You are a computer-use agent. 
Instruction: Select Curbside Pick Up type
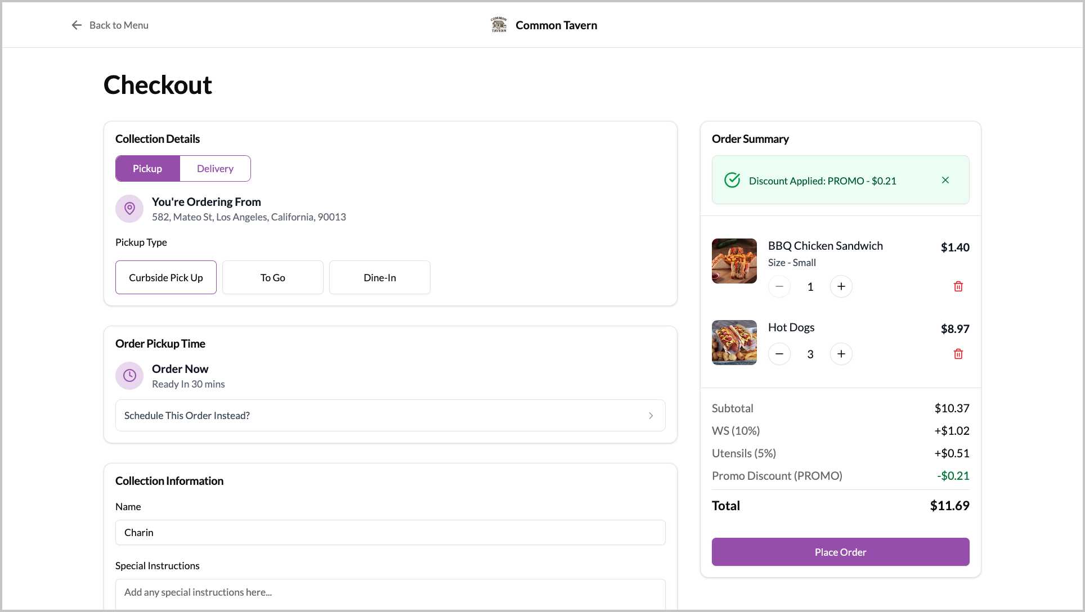click(166, 277)
